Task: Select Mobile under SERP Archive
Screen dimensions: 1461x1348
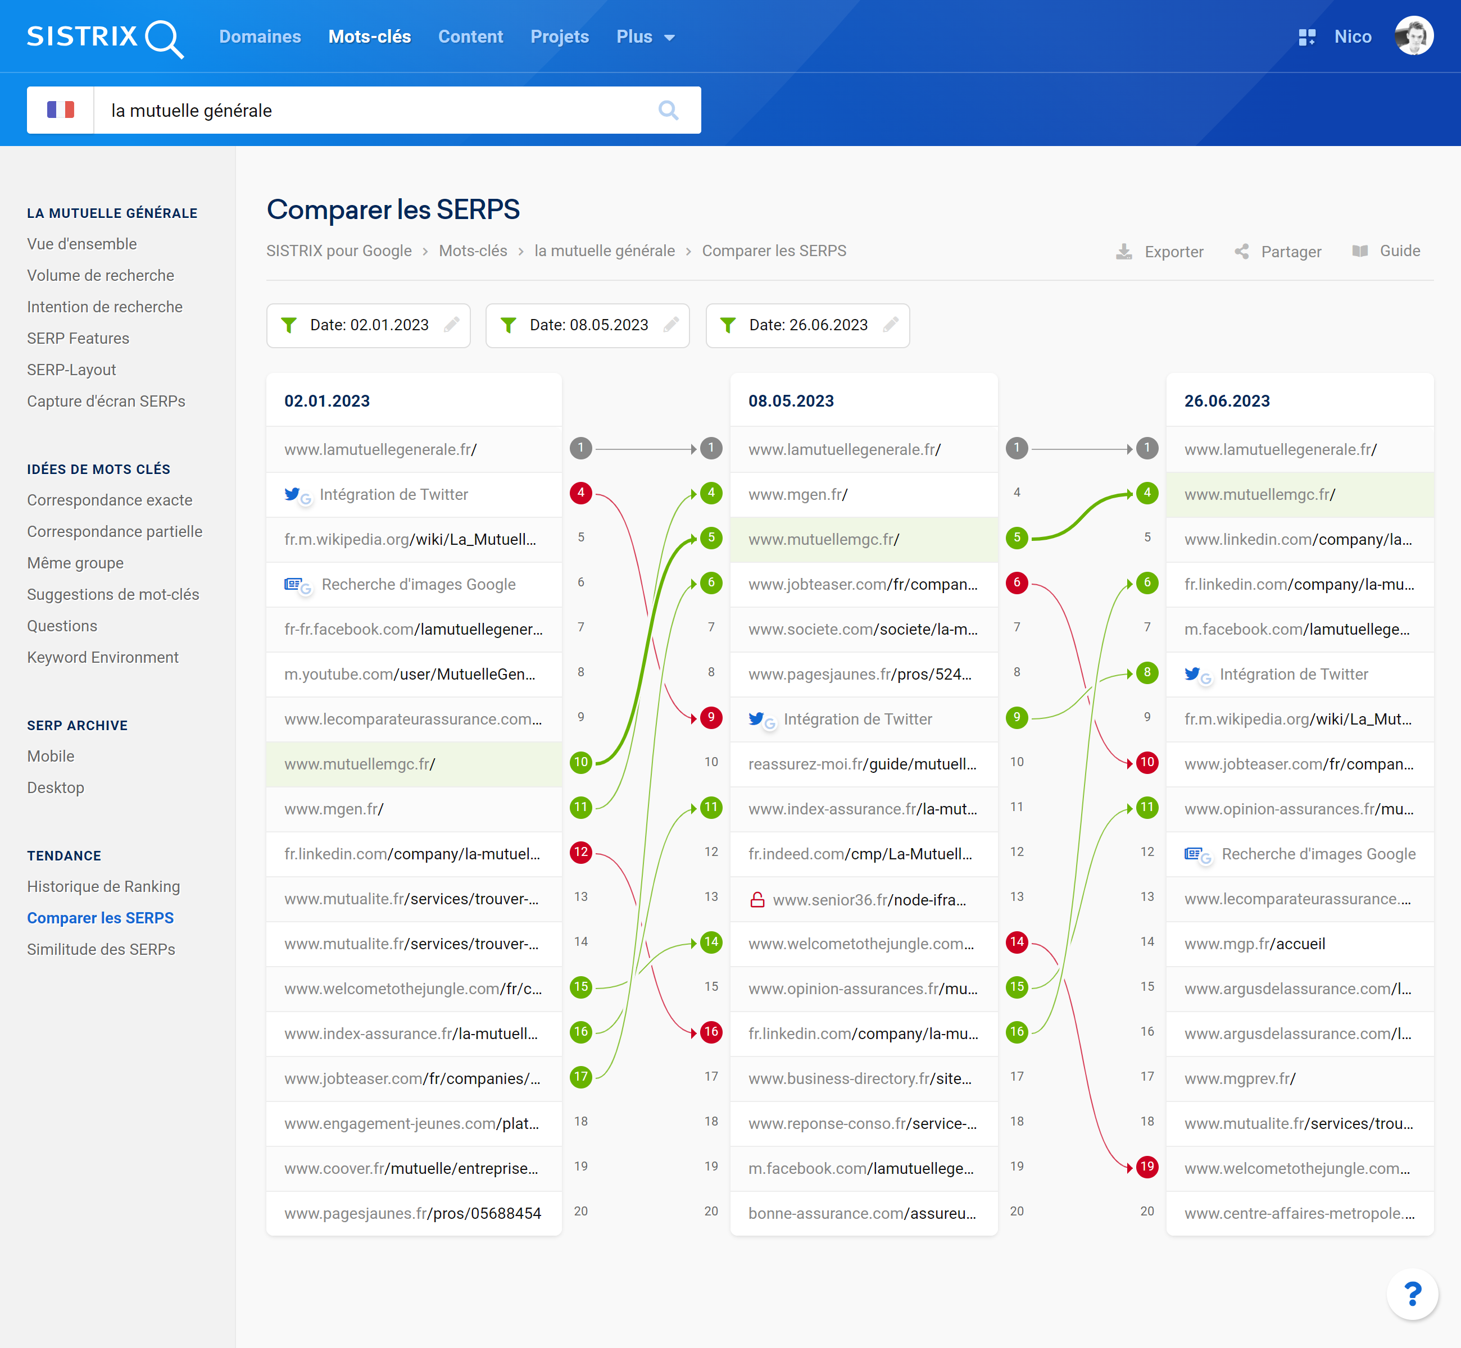Action: pyautogui.click(x=51, y=757)
